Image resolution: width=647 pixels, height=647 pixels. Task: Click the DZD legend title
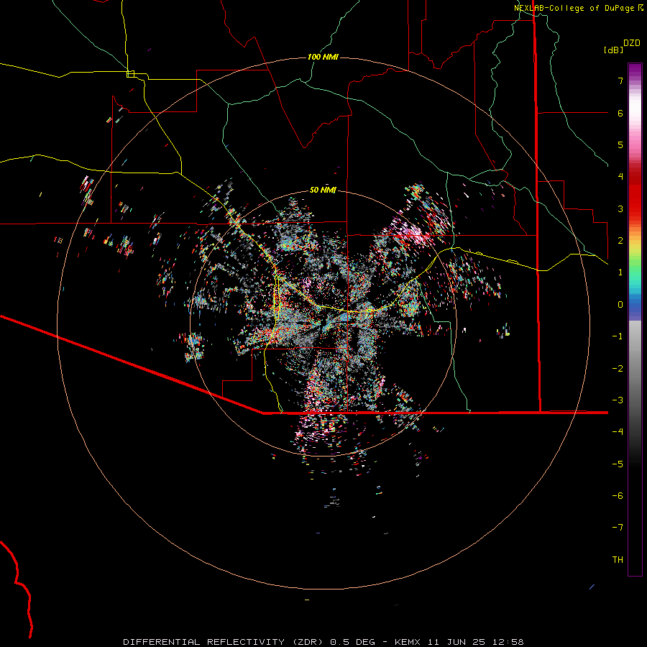(x=632, y=43)
